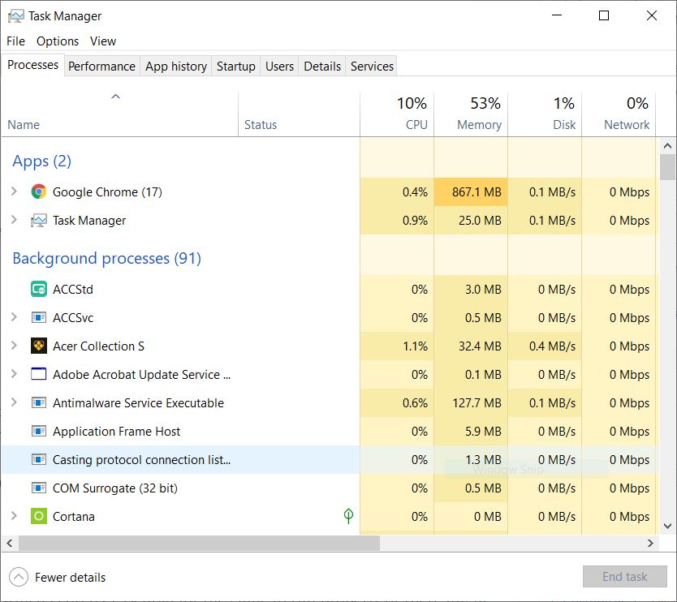Click the horizontal scrollbar right arrow
677x602 pixels.
651,544
